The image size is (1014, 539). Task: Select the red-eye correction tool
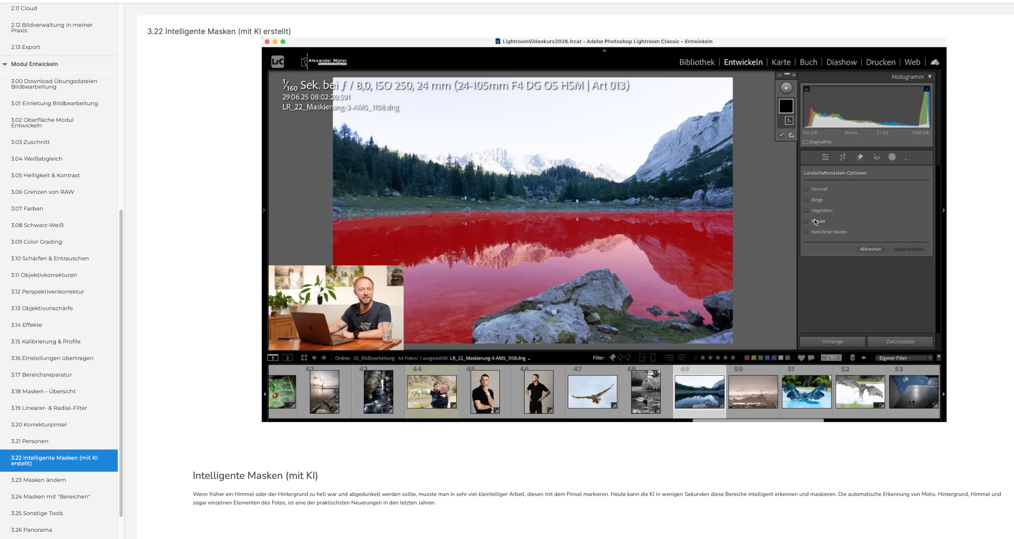point(876,157)
